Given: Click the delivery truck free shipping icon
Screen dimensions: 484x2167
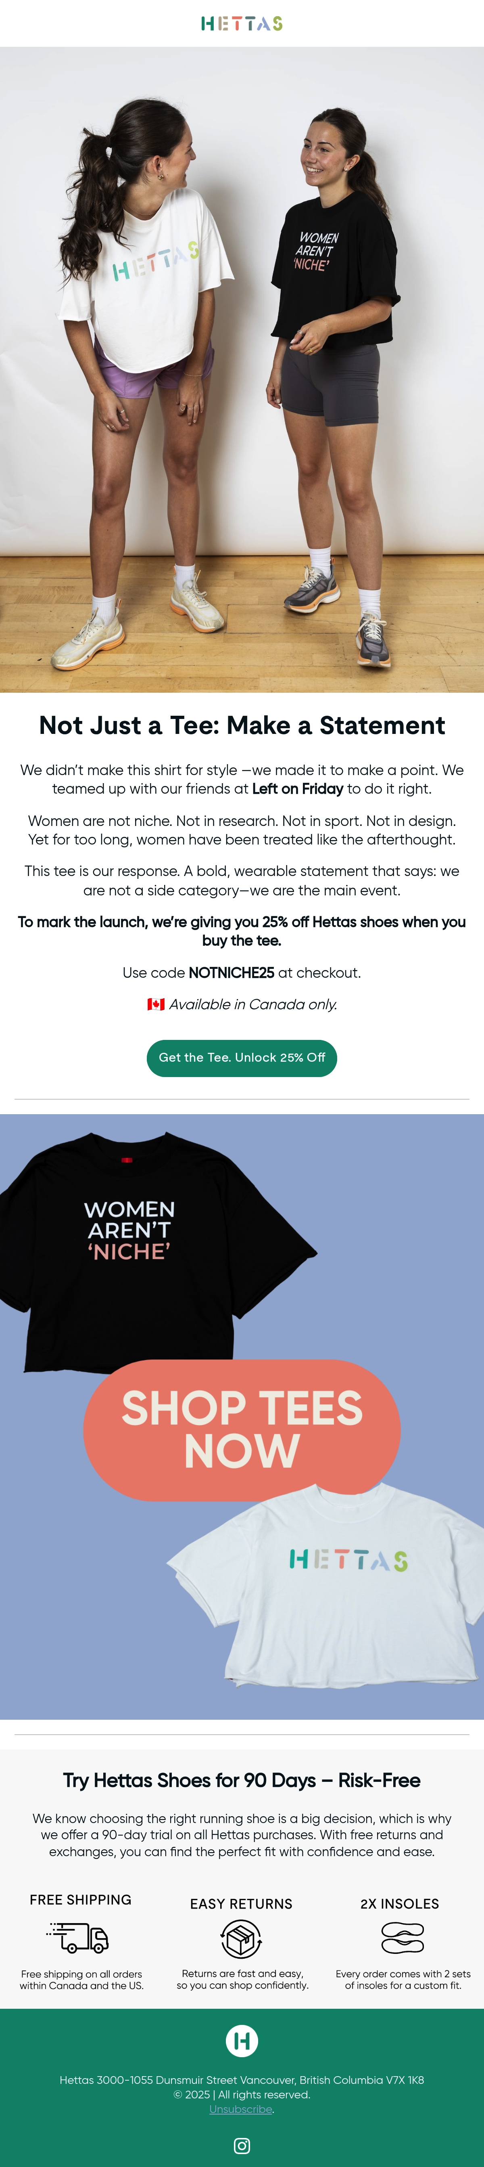Looking at the screenshot, I should (x=78, y=1937).
